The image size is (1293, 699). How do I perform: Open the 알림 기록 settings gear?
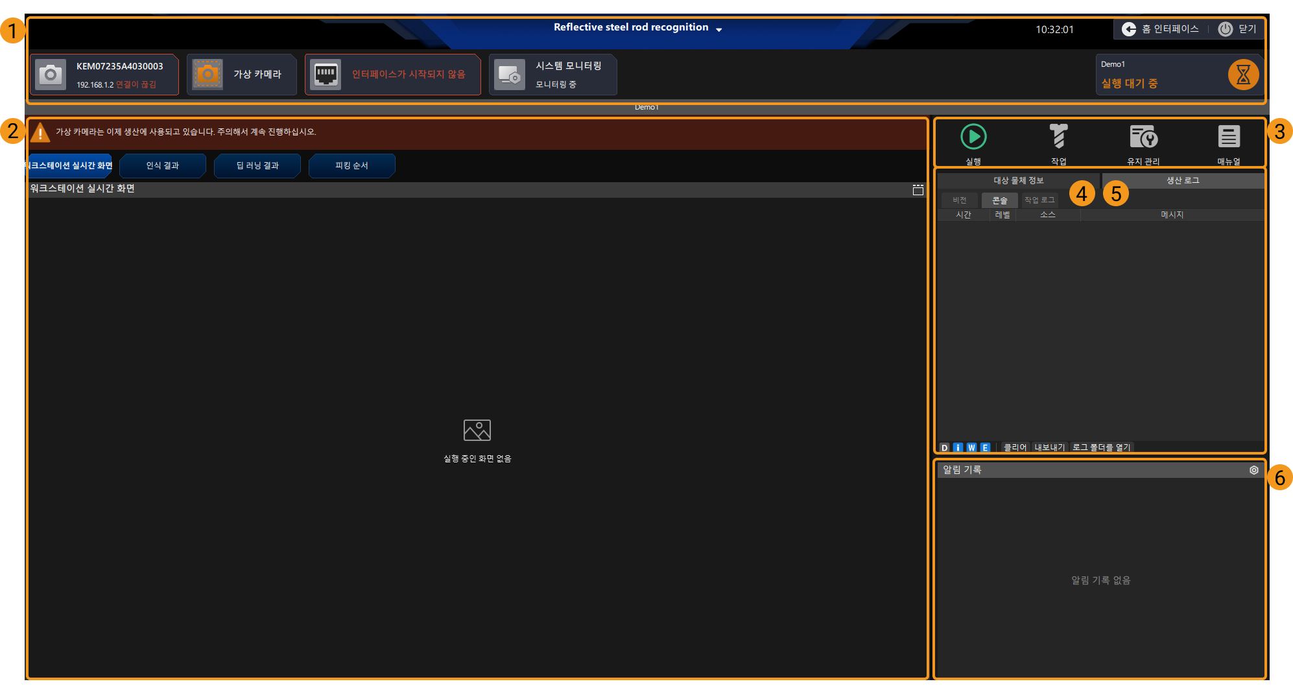(1254, 471)
